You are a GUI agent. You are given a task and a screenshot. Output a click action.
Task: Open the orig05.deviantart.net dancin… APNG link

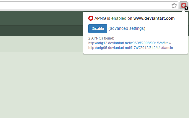tap(132, 48)
